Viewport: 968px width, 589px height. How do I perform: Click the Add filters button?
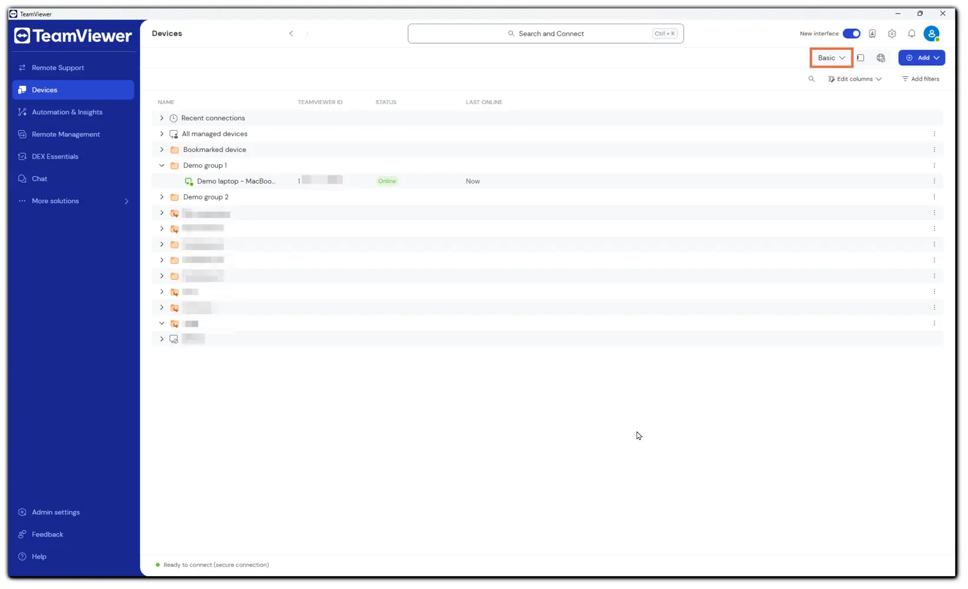[921, 79]
